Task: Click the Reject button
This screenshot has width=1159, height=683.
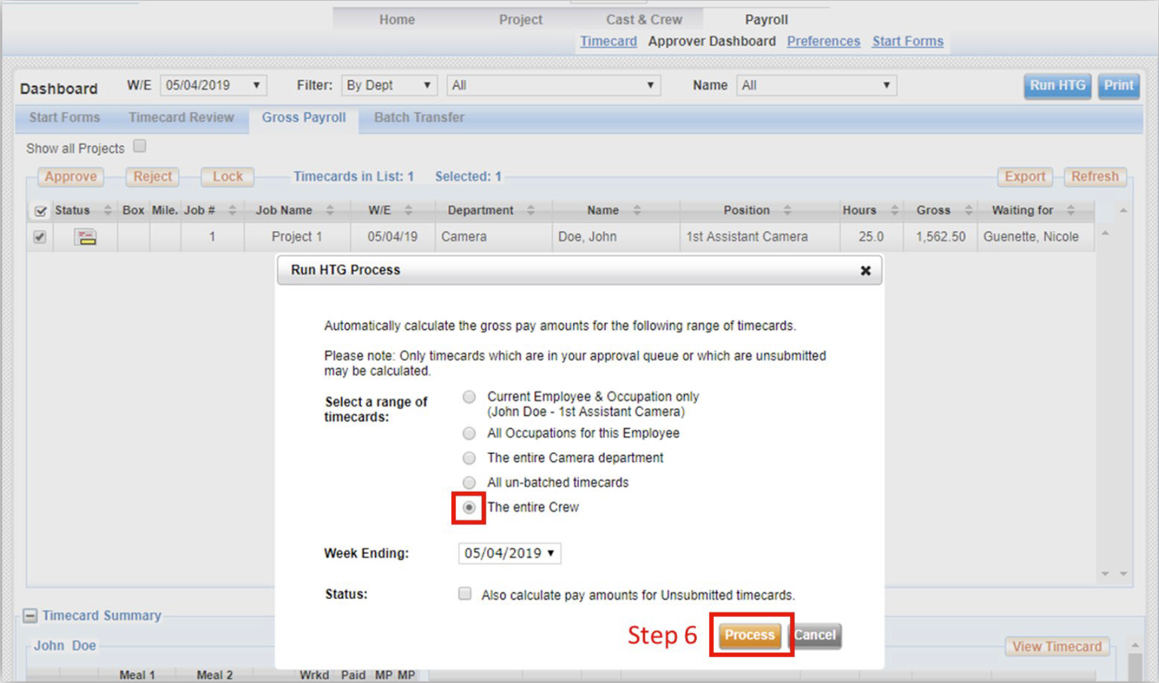Action: tap(153, 176)
